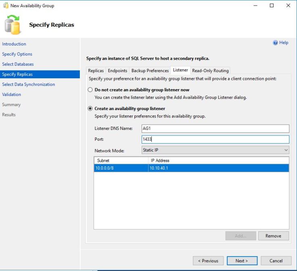The image size is (297, 271).
Task: Click the Port input field
Action: point(215,139)
